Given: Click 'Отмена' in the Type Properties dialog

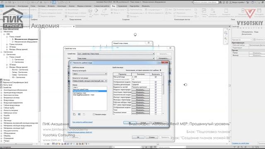Looking at the screenshot, I should (x=152, y=137).
